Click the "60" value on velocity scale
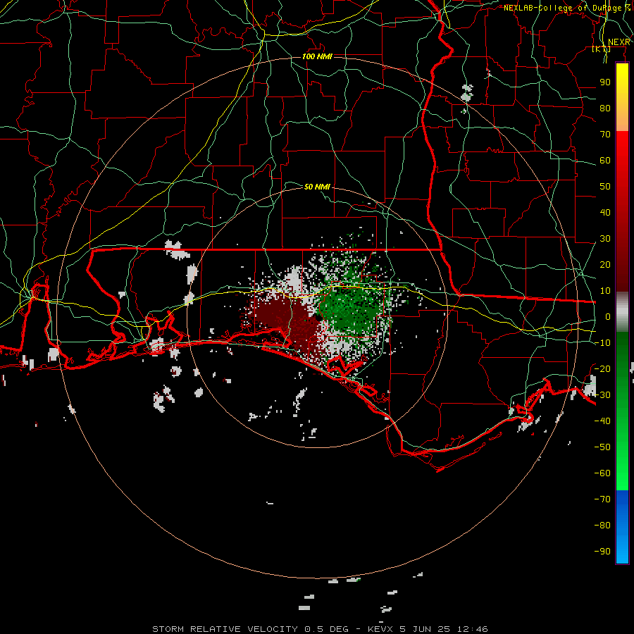This screenshot has height=634, width=634. pos(605,160)
